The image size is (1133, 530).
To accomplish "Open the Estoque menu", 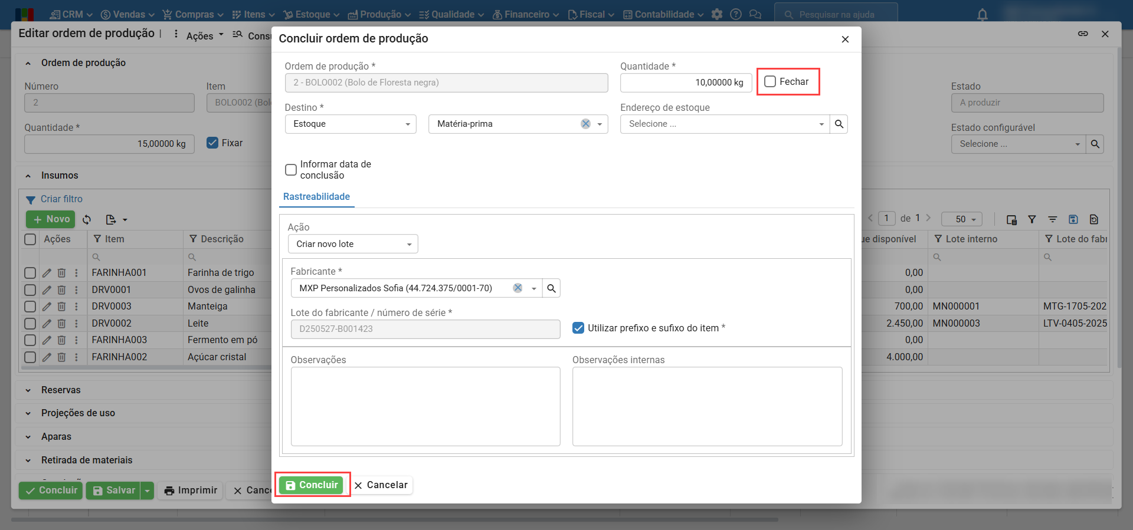I will click(311, 14).
